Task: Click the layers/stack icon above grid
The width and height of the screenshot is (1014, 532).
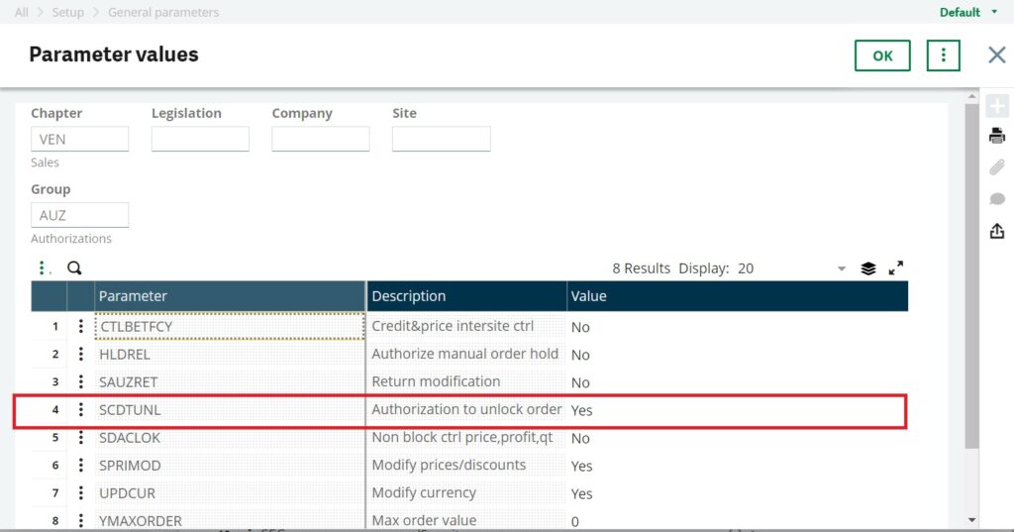Action: (868, 268)
